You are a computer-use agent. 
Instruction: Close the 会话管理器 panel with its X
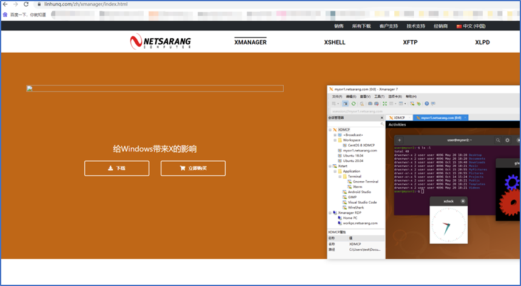(382, 118)
